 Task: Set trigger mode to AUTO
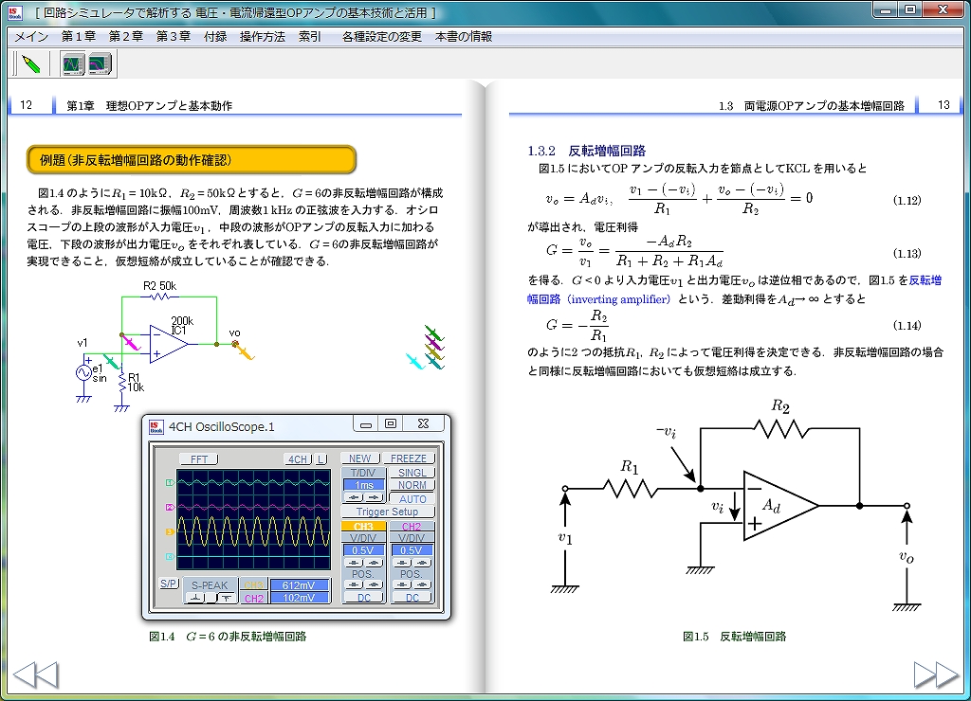pyautogui.click(x=412, y=498)
